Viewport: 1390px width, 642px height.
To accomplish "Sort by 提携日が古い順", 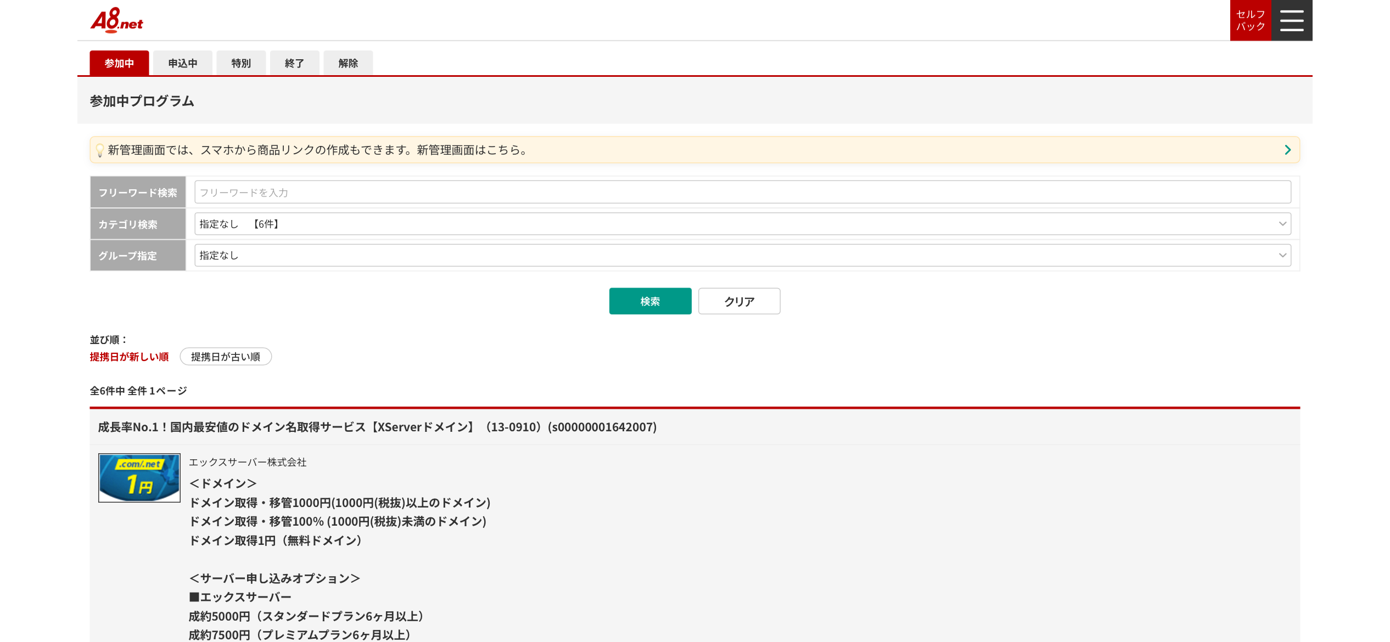I will [x=226, y=357].
